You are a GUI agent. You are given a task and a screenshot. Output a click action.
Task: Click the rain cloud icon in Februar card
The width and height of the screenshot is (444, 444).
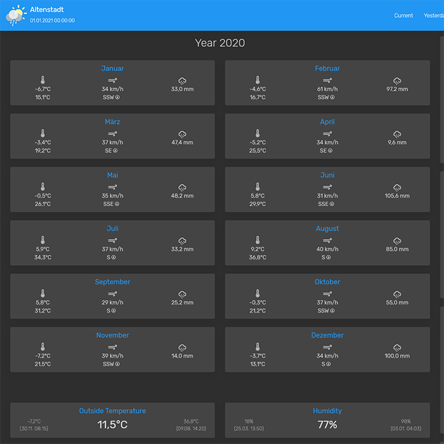point(397,81)
